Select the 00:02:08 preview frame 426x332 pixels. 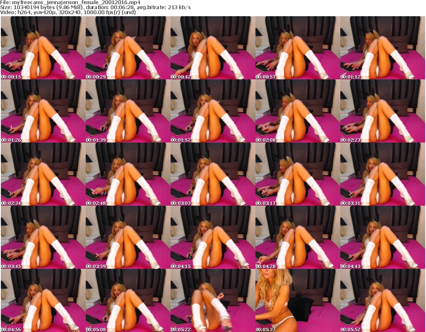tap(297, 111)
